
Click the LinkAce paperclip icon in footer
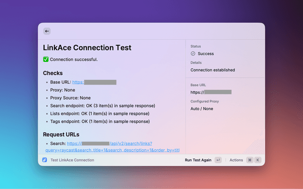[45, 160]
